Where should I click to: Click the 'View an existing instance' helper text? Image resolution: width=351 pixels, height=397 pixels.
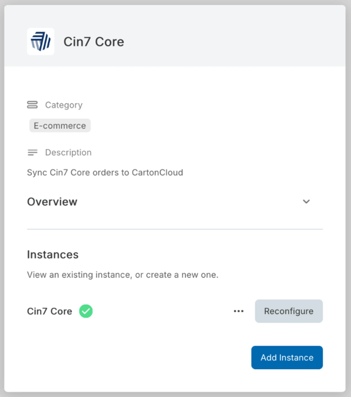[x=123, y=275]
